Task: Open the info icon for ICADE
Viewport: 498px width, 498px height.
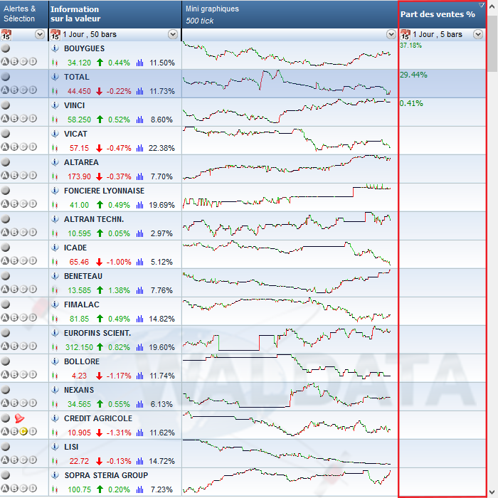Action: point(55,248)
